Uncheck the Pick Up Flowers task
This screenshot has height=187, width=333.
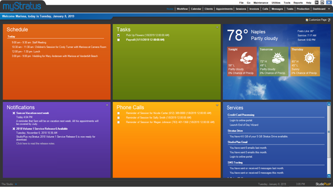click(x=119, y=36)
